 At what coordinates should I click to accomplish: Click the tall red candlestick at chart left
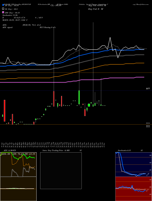[5, 111]
